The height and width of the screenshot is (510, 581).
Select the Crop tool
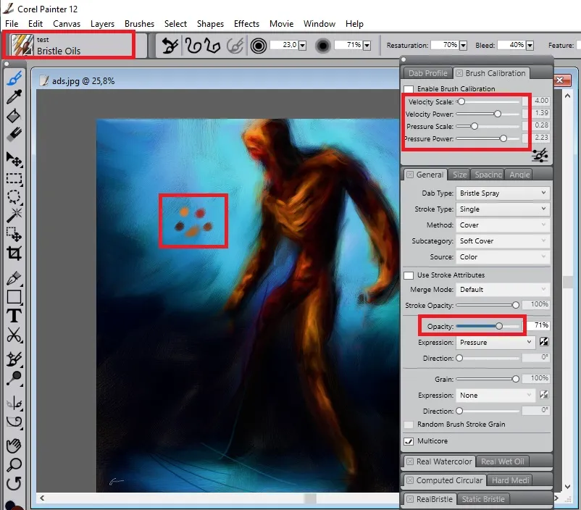[x=14, y=253]
